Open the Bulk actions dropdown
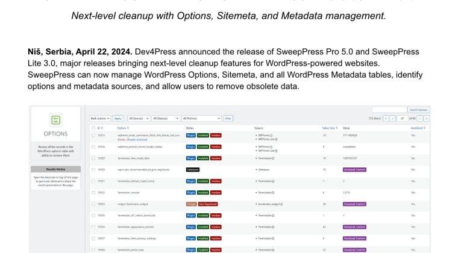Image resolution: width=458 pixels, height=253 pixels. click(x=100, y=119)
